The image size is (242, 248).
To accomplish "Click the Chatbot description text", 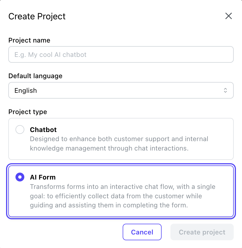I will click(119, 144).
